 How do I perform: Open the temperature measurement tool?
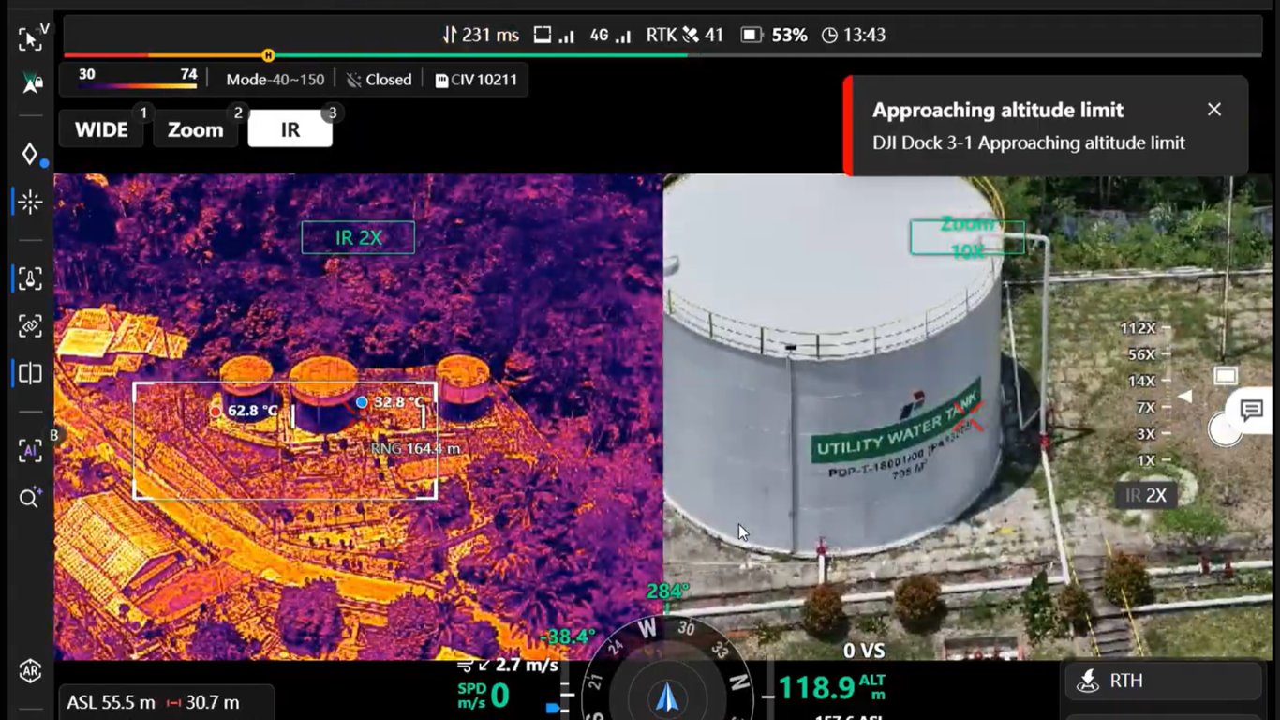[29, 278]
